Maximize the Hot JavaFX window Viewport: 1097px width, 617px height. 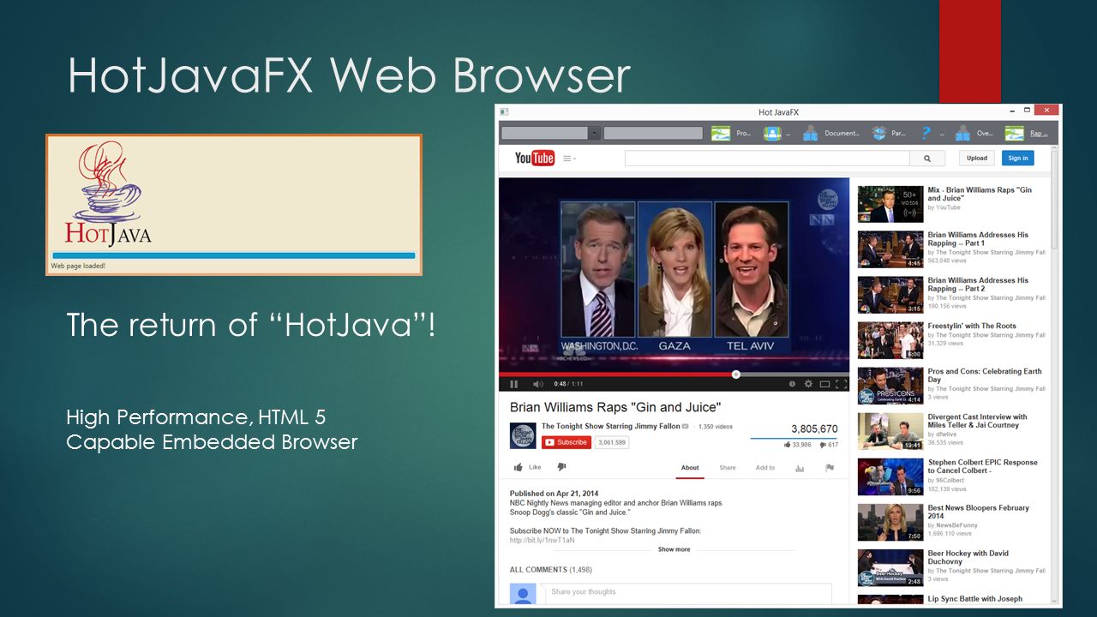[1027, 110]
